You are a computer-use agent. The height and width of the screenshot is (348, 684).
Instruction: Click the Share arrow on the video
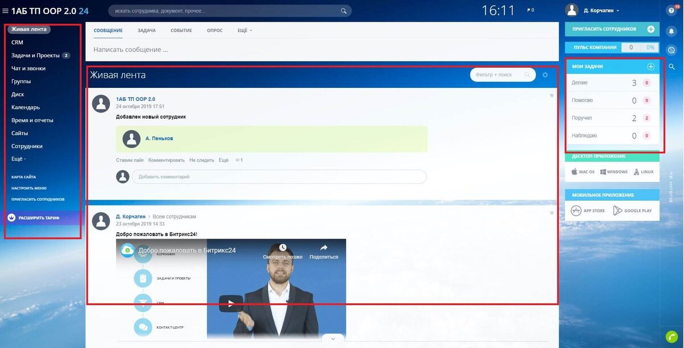[x=323, y=248]
